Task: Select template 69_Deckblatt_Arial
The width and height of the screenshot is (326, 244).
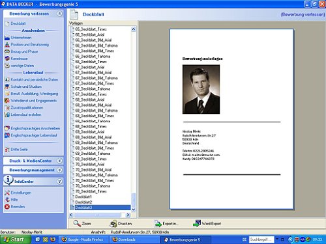Action: click(x=90, y=132)
